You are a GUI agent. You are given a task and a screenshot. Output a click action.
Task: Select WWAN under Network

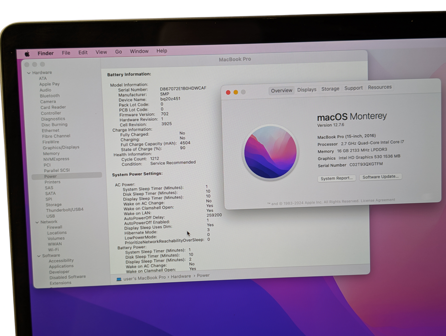pos(55,244)
